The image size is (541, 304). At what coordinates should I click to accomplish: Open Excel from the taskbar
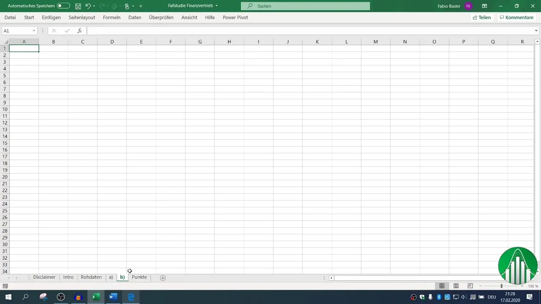tap(96, 297)
